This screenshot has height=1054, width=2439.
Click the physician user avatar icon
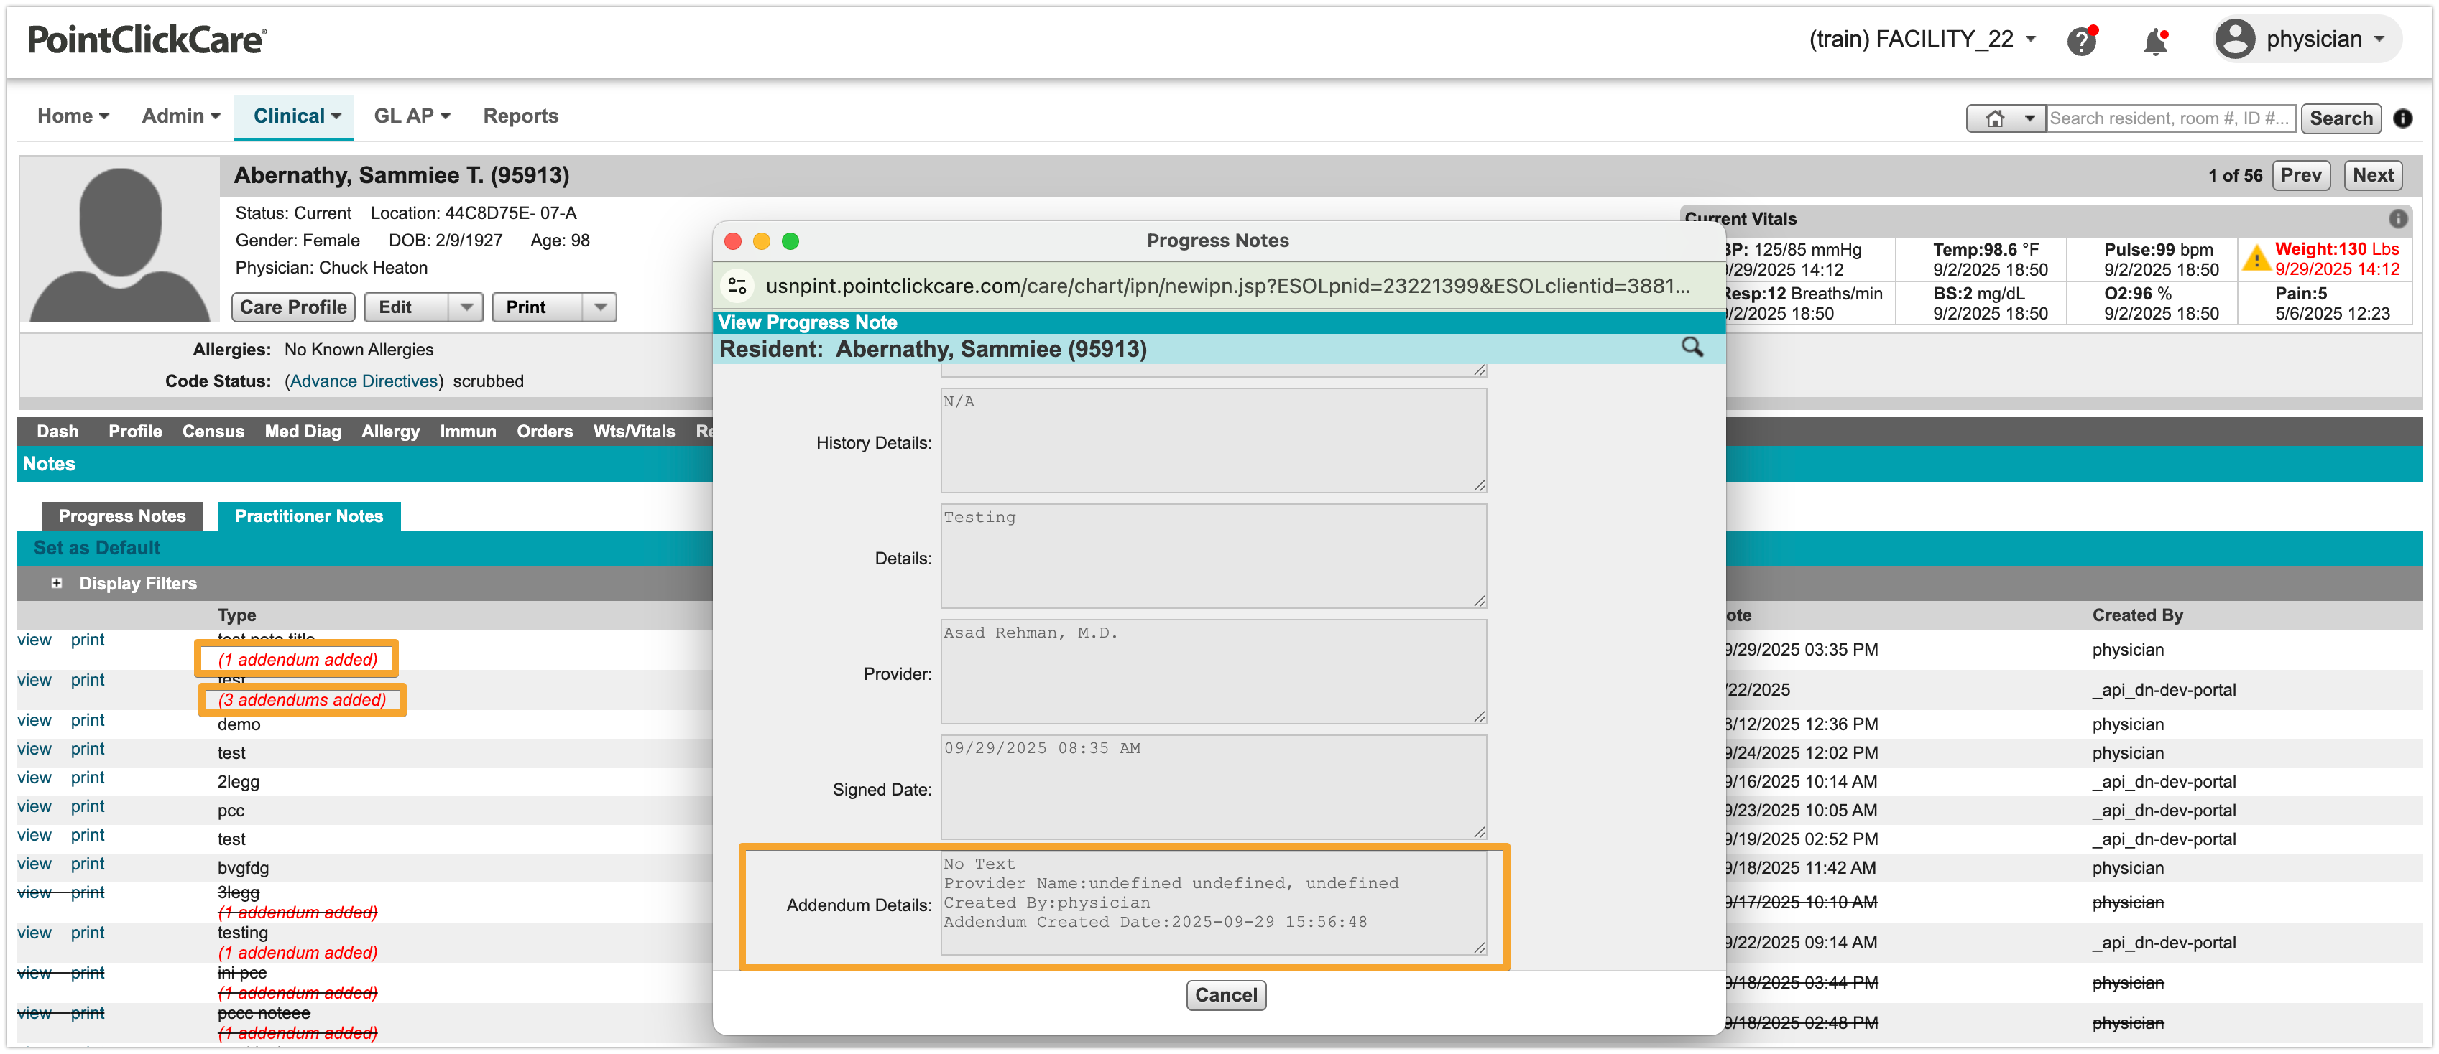(x=2234, y=39)
